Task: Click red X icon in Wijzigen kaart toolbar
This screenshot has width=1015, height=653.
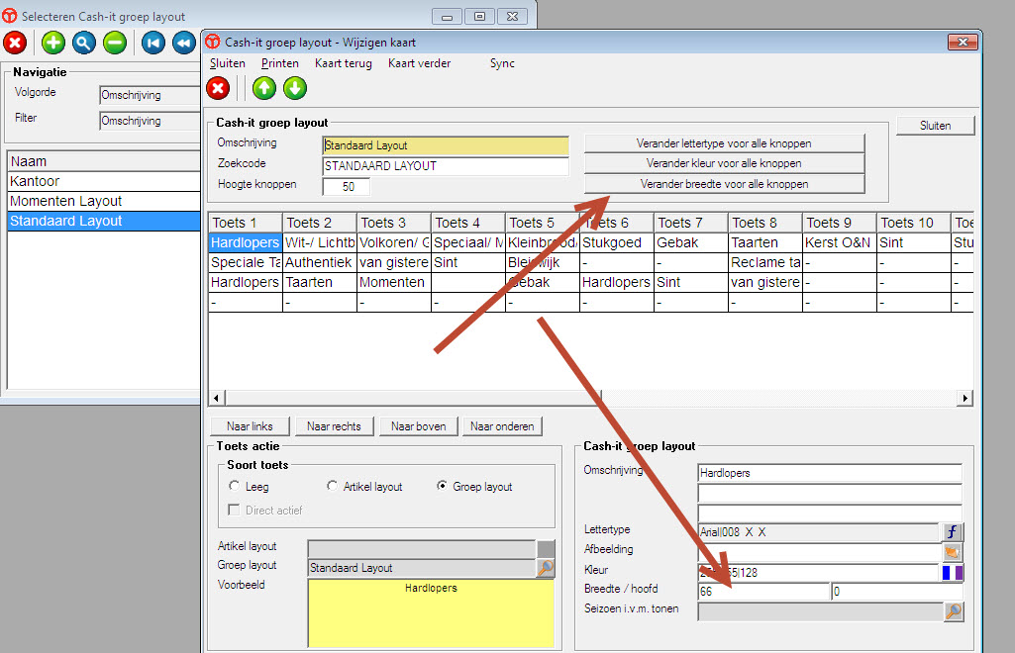Action: (x=218, y=88)
